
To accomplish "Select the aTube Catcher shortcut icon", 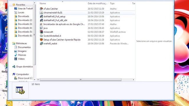I will click(x=41, y=9).
